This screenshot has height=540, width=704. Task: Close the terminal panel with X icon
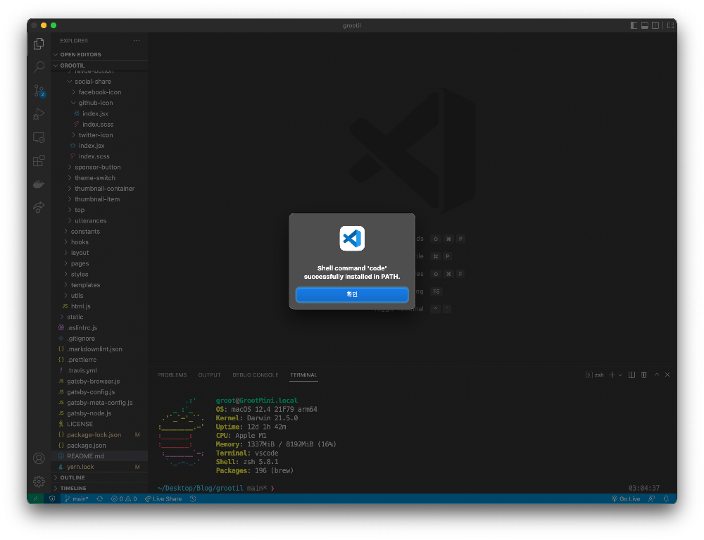pyautogui.click(x=667, y=375)
